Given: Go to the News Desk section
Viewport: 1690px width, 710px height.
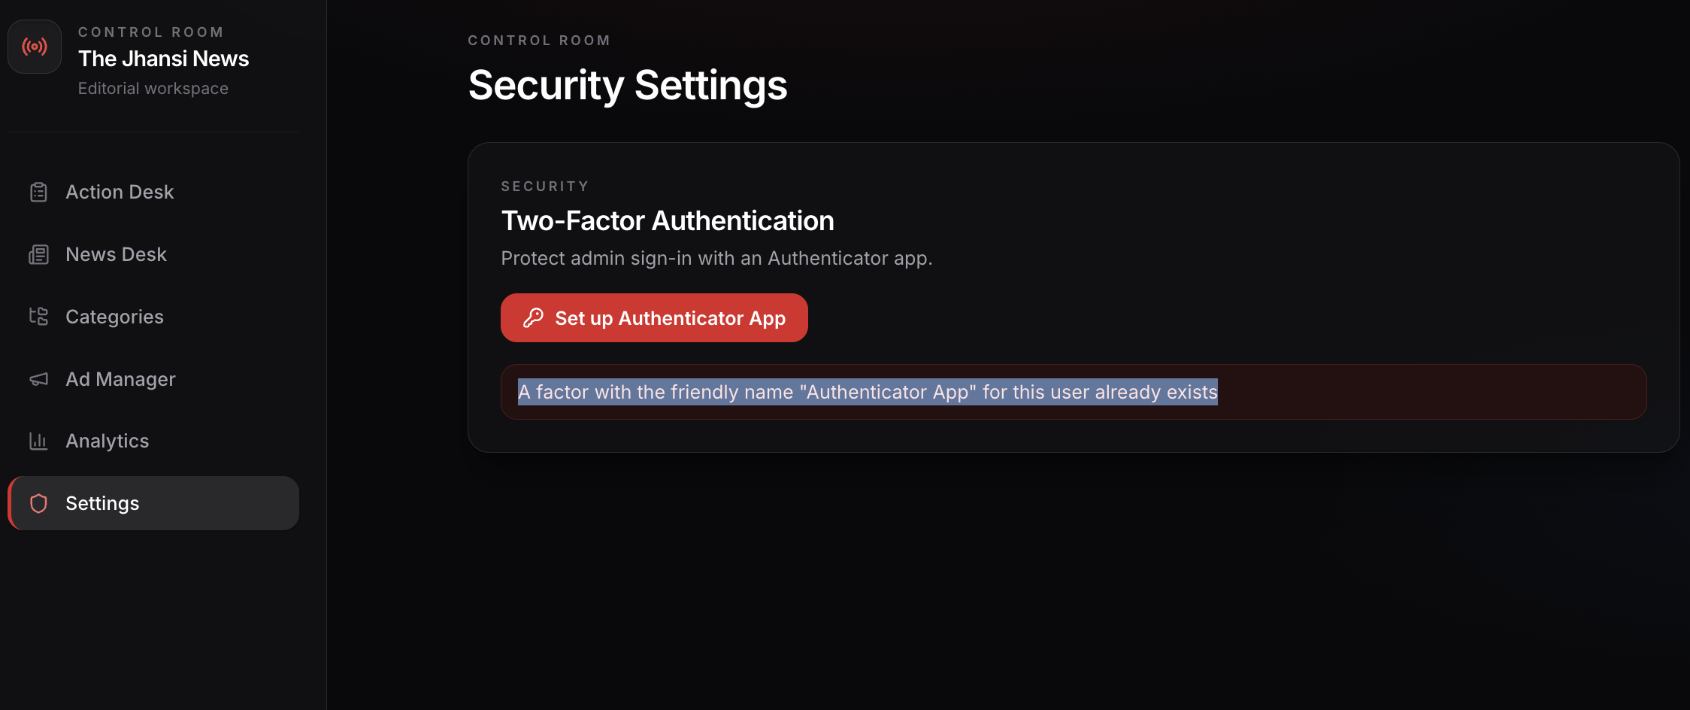Looking at the screenshot, I should coord(116,255).
